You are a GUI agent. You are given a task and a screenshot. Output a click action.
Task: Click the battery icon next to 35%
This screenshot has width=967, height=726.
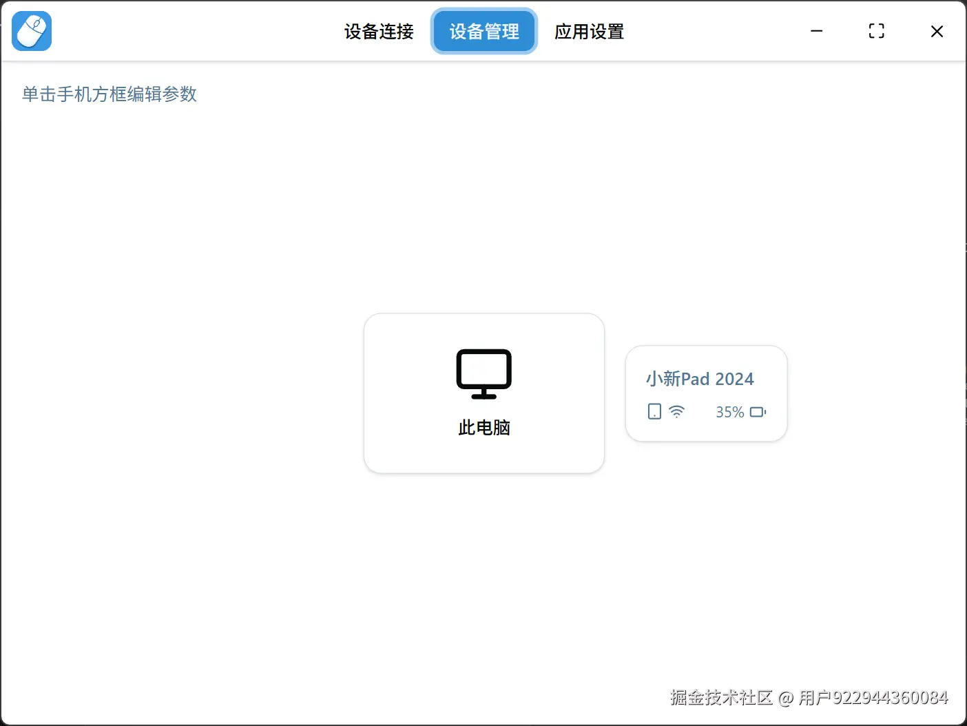coord(758,411)
